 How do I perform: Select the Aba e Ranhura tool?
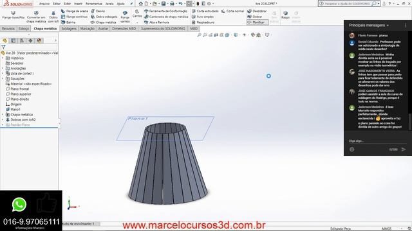point(156,22)
